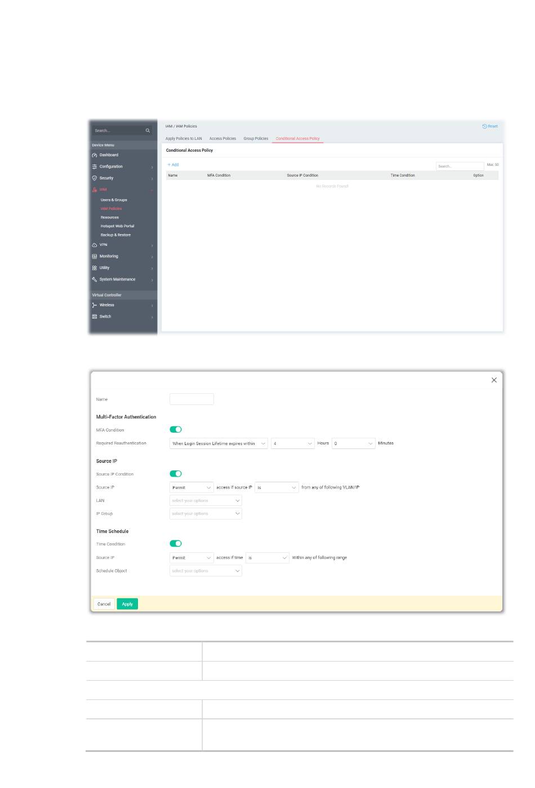
Task: Click the Utility grid icon
Action: (x=95, y=268)
